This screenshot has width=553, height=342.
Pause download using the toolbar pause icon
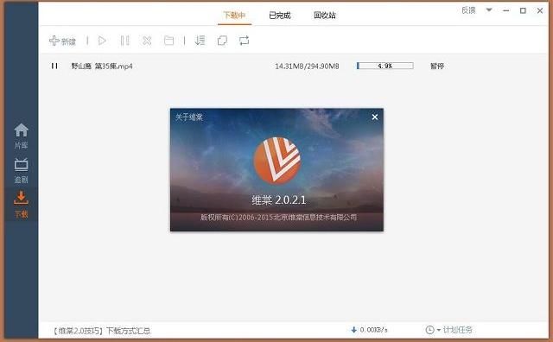(124, 41)
